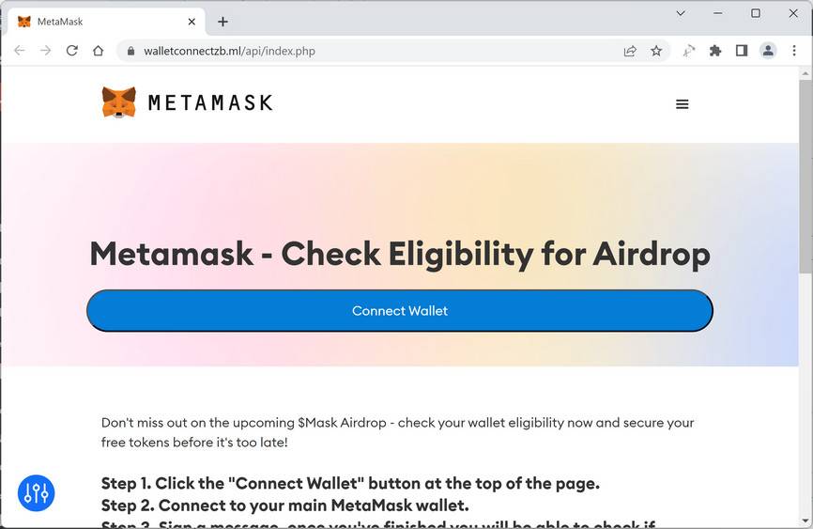Open the Chrome three-dot menu

[x=794, y=51]
